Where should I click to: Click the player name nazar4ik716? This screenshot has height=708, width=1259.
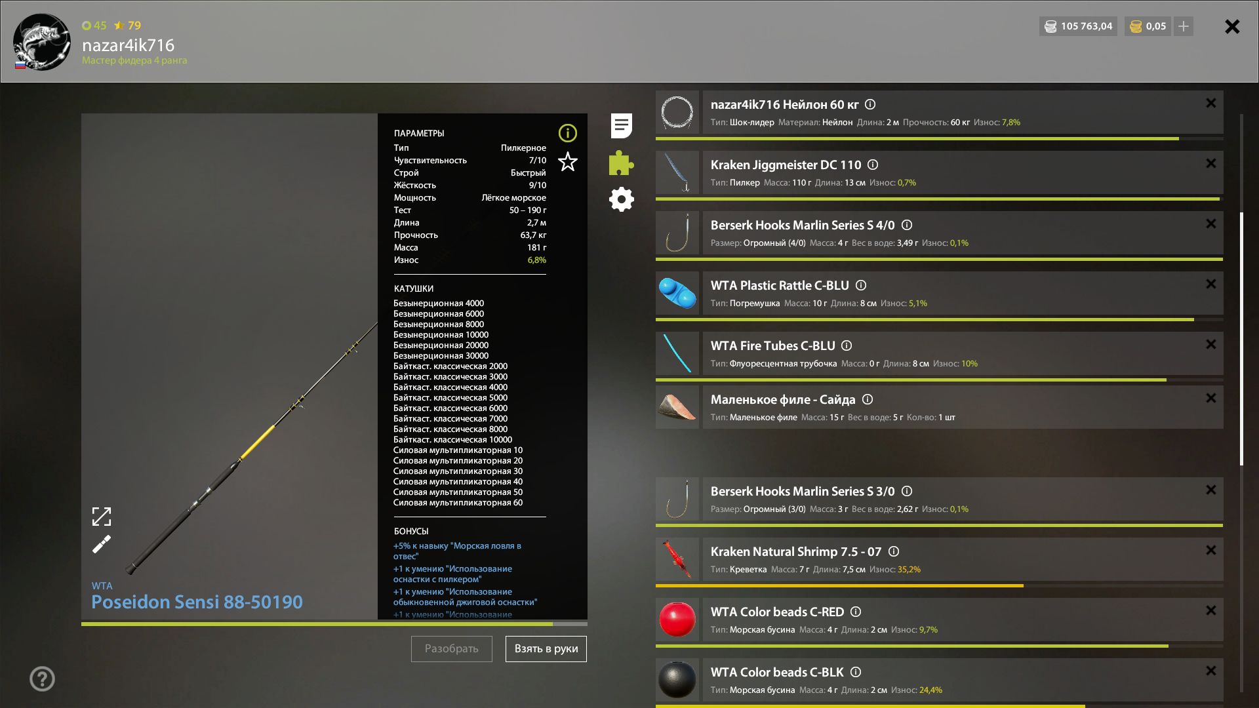128,45
